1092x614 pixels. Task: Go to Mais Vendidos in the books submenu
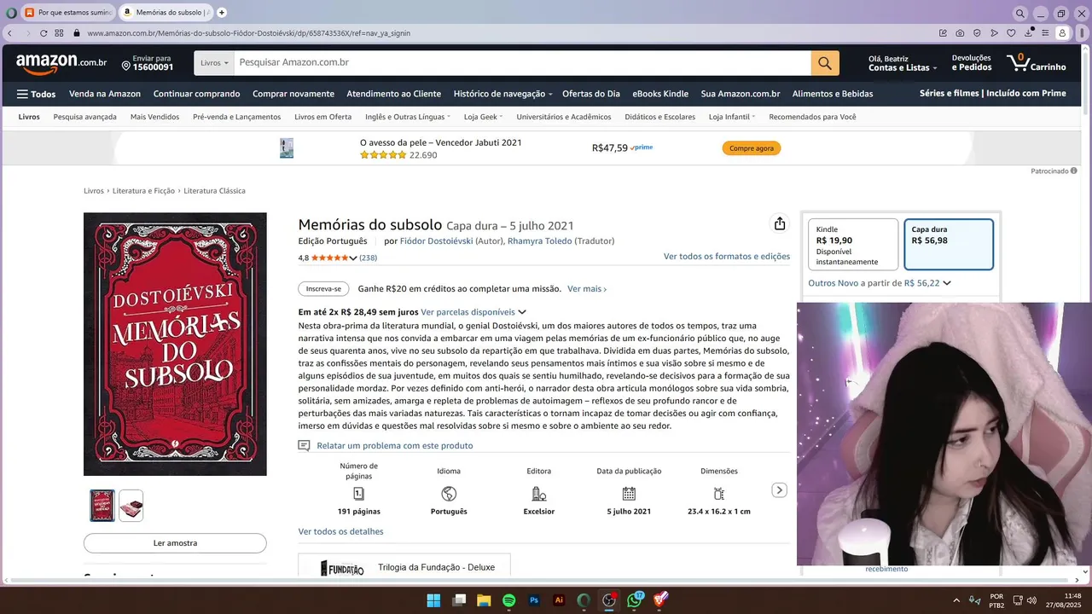pos(154,117)
